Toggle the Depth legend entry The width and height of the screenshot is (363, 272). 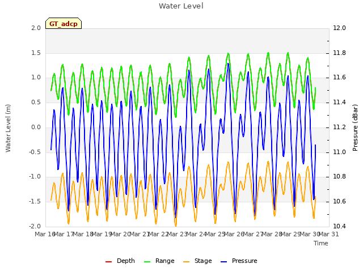point(120,261)
